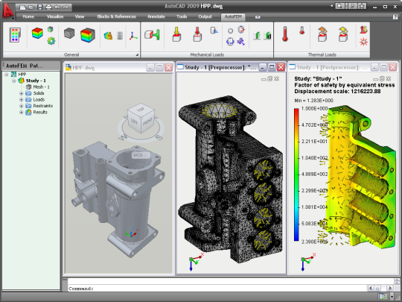Screen dimensions: 402x302
Task: Select Study - 1 in the tree
Action: click(36, 81)
